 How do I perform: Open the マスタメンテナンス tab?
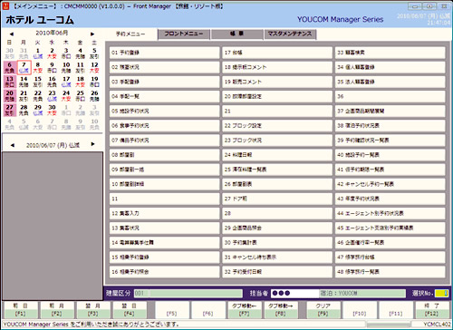tap(290, 34)
